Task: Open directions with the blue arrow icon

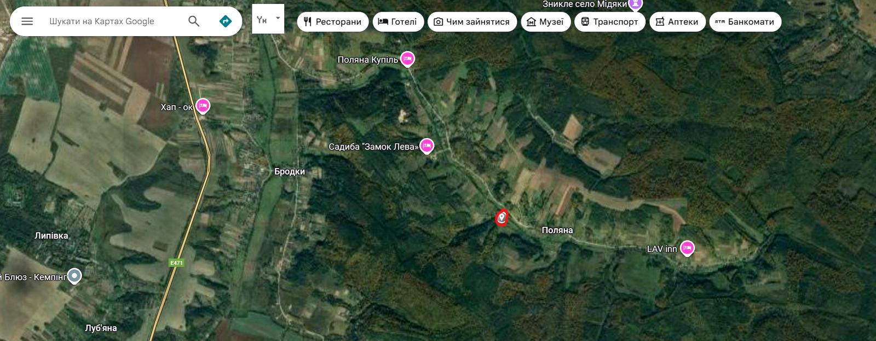Action: click(225, 21)
